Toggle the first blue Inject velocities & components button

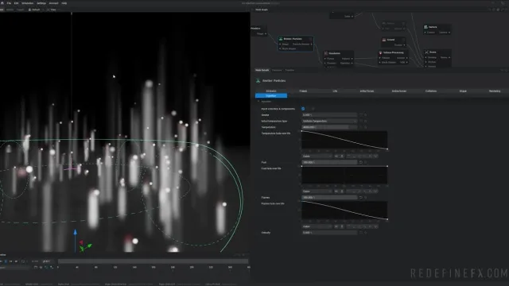point(303,109)
